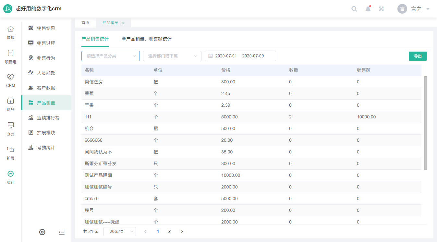Open the 选择部门或下属 dropdown
Image resolution: width=437 pixels, height=242 pixels.
click(172, 56)
